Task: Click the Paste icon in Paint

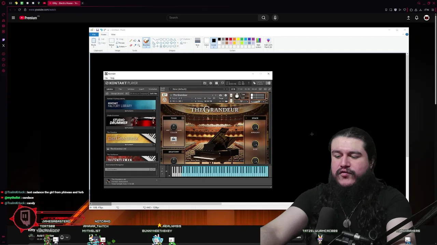Action: tap(94, 41)
